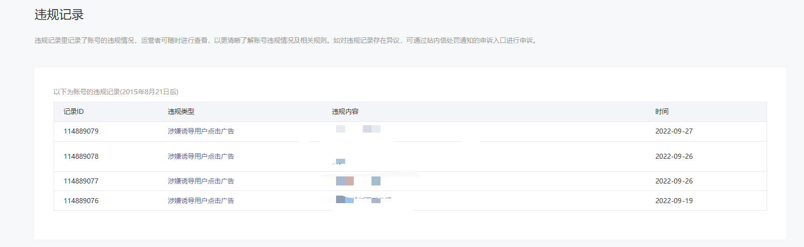The image size is (804, 247).
Task: Click the 违规类型 column header
Action: (181, 111)
